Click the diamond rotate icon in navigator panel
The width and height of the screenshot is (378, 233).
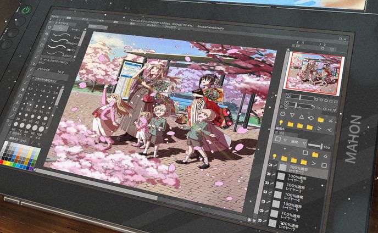(311, 118)
